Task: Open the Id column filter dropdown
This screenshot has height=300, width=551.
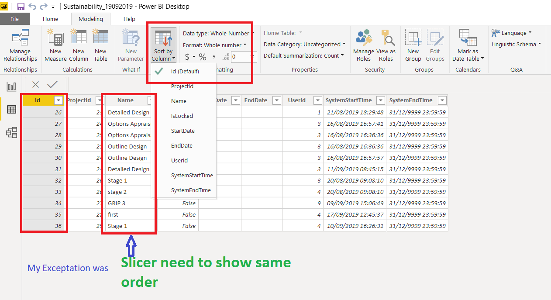Action: [58, 100]
